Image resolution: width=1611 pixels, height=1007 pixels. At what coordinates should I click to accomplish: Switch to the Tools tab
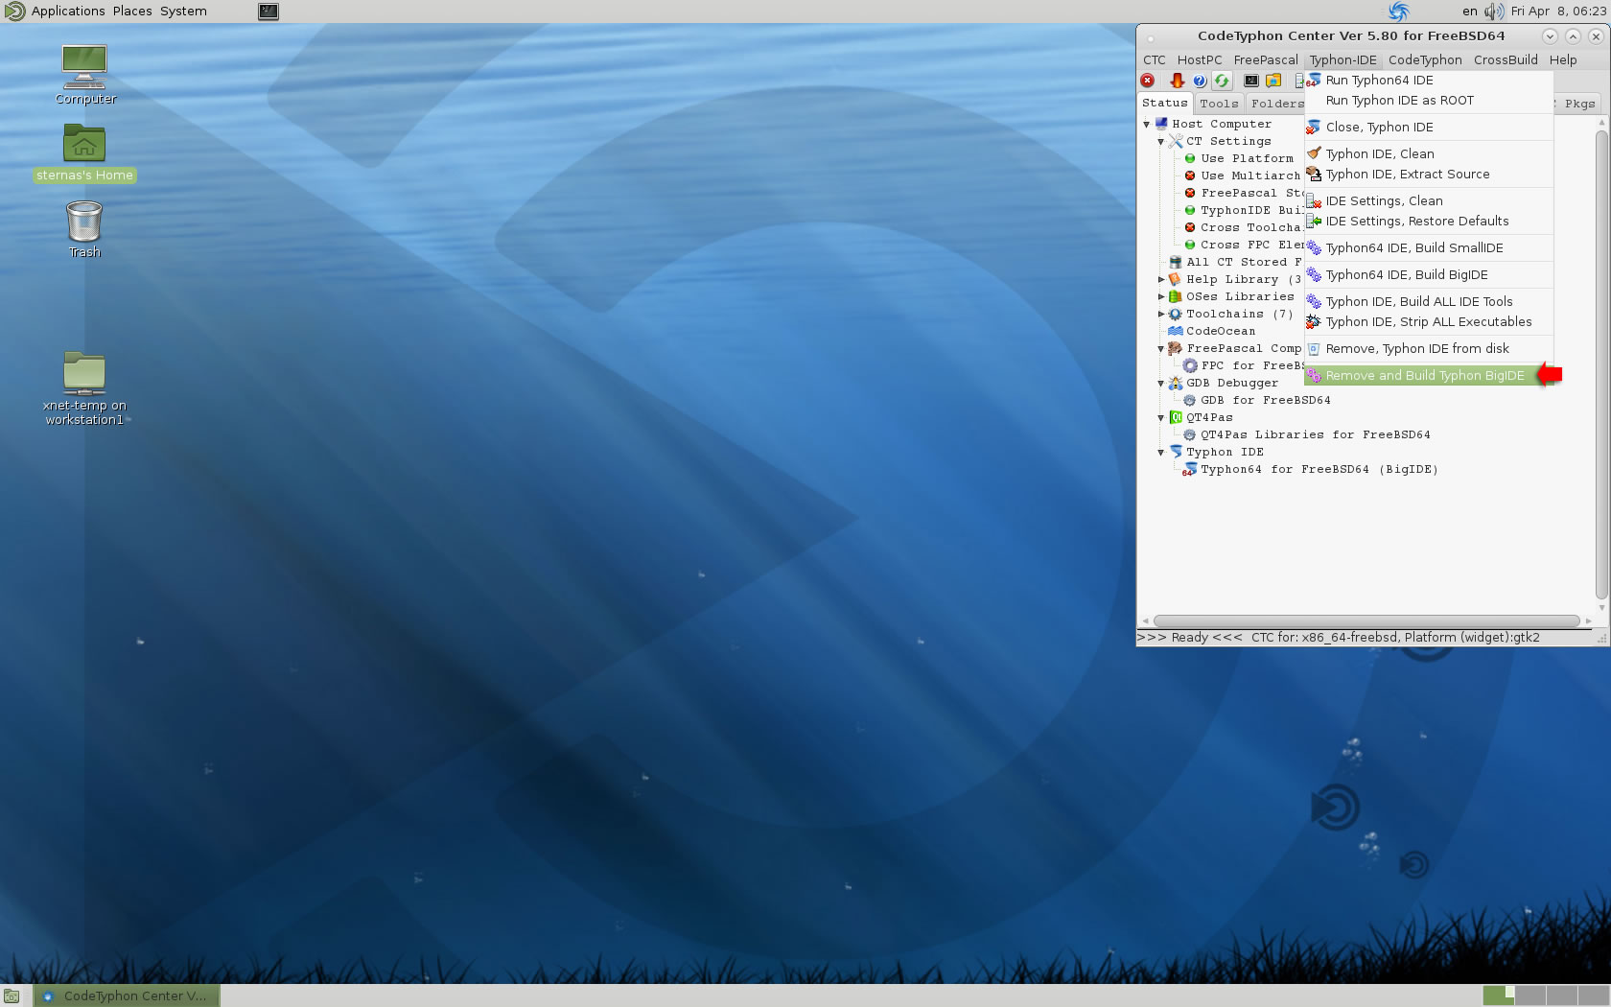click(x=1219, y=104)
